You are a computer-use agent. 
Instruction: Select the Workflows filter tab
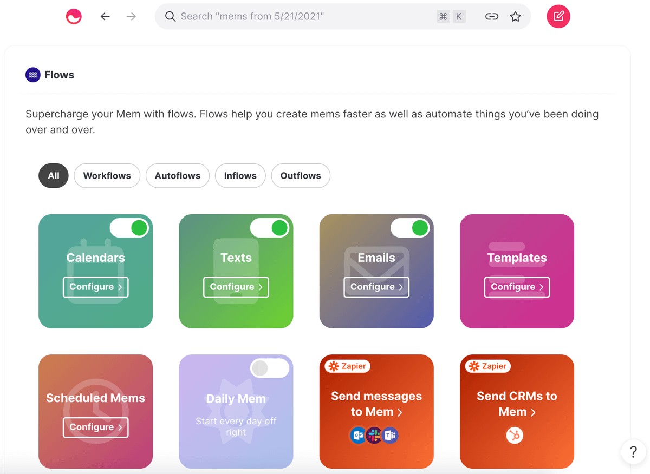pyautogui.click(x=107, y=176)
